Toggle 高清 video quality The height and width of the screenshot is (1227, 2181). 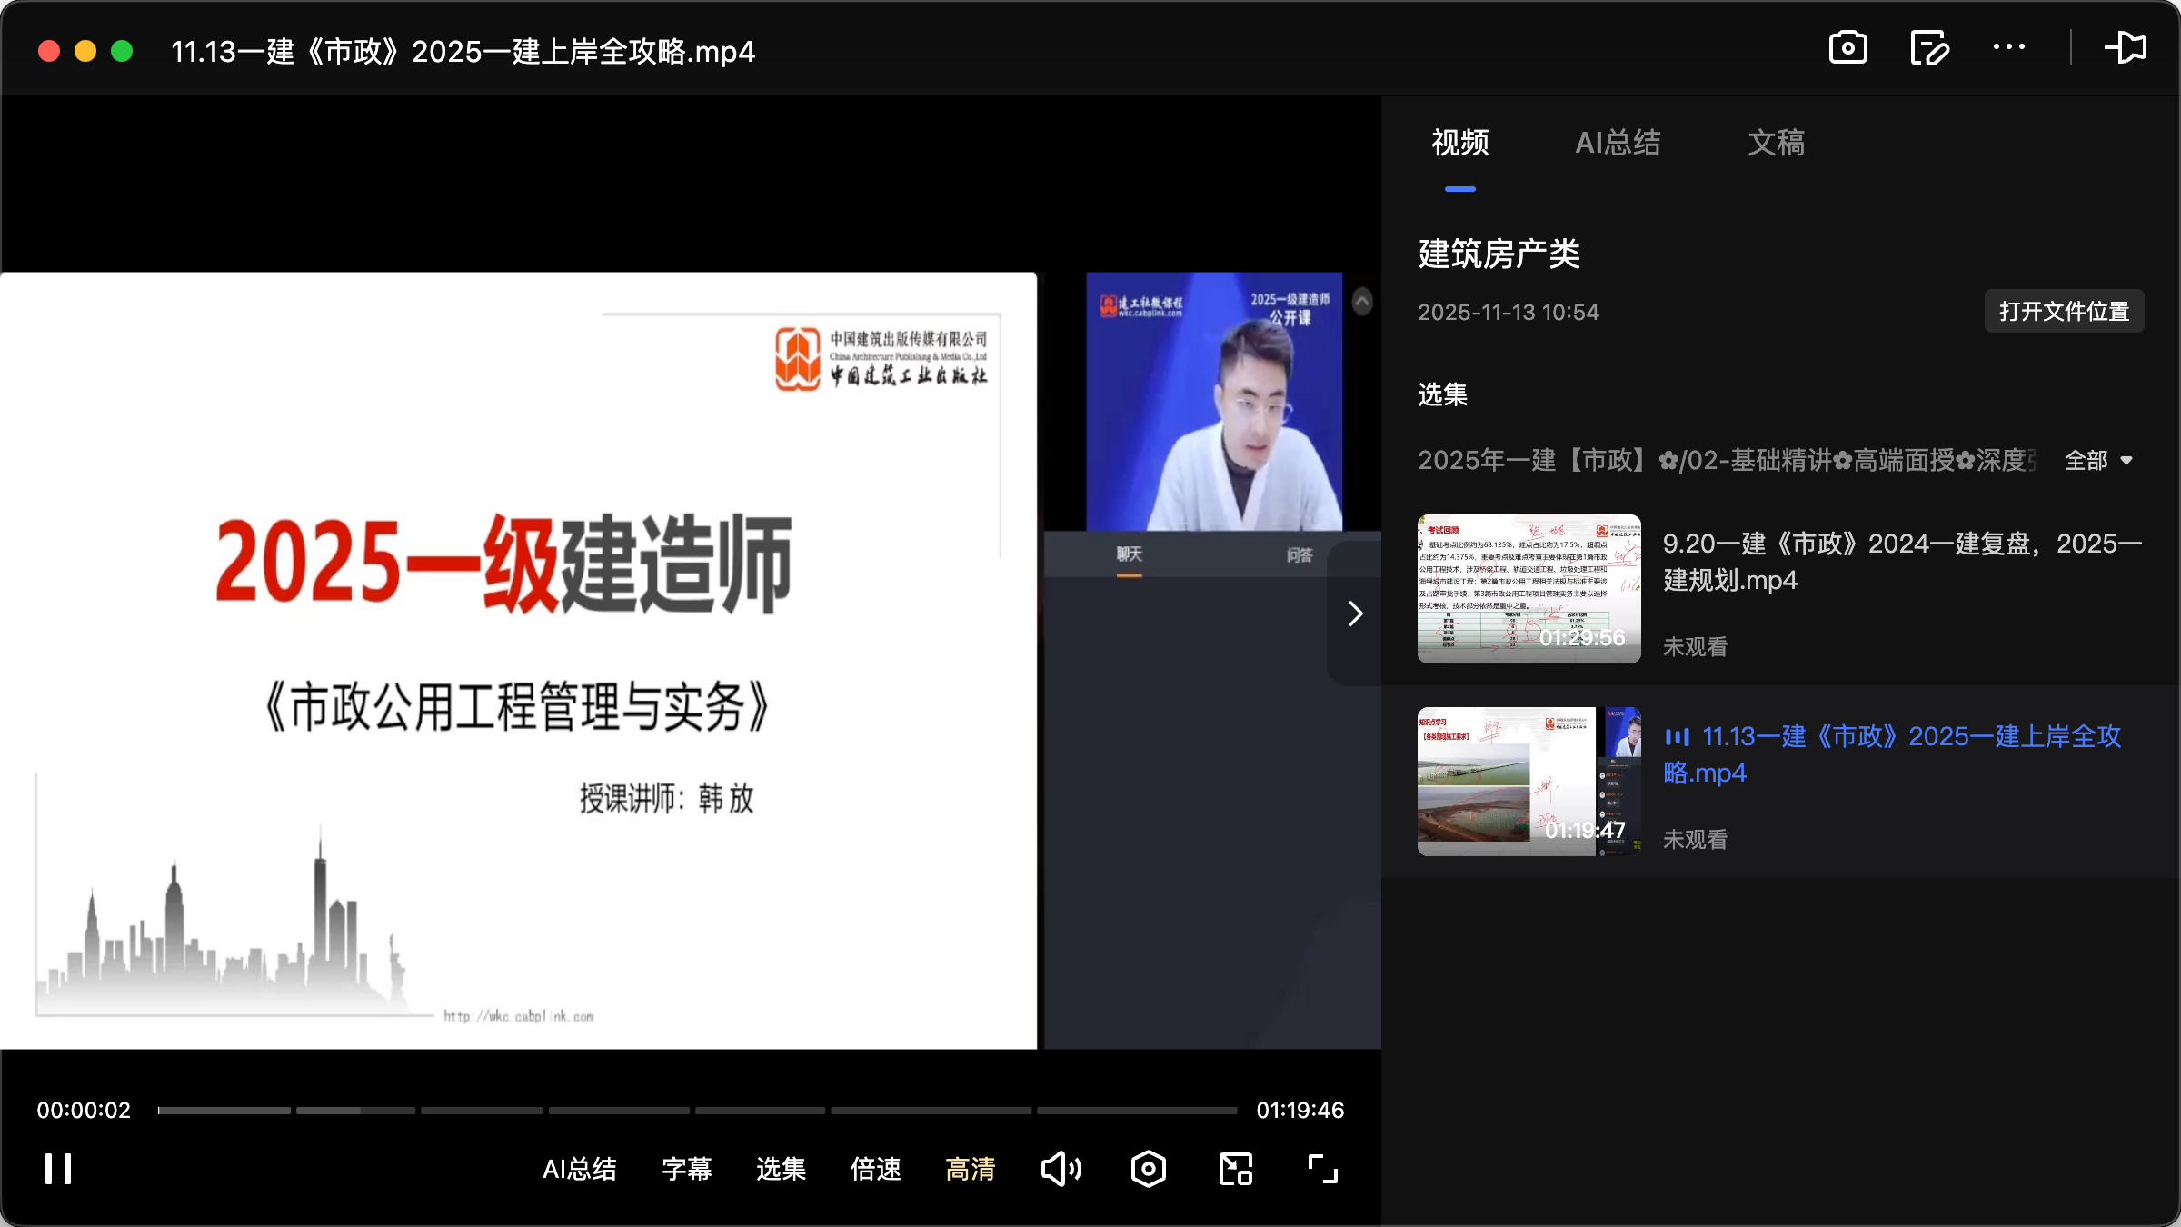971,1170
